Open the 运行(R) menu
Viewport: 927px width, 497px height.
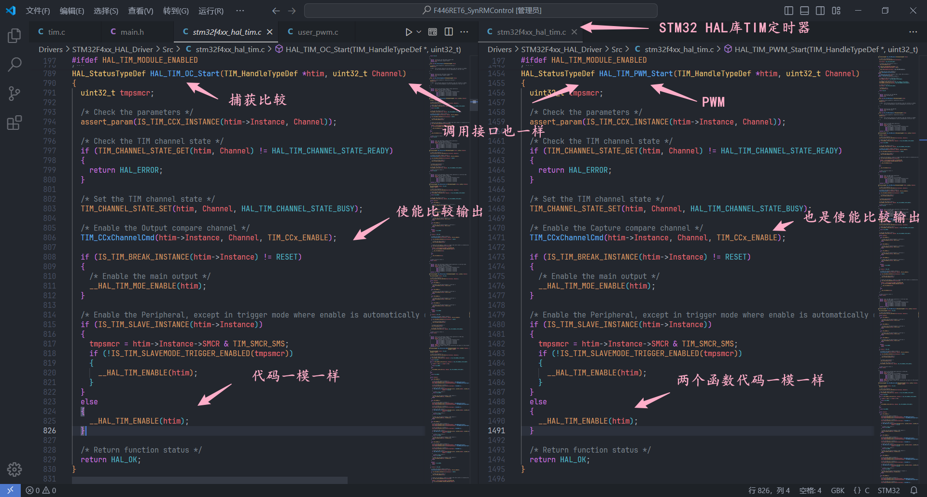pyautogui.click(x=211, y=11)
